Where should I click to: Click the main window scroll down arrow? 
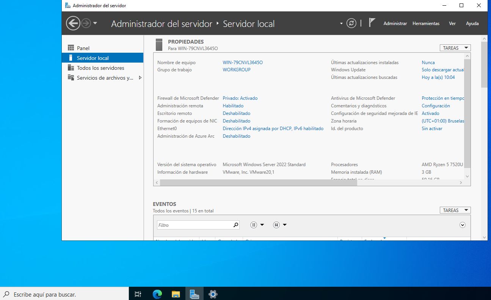point(484,237)
